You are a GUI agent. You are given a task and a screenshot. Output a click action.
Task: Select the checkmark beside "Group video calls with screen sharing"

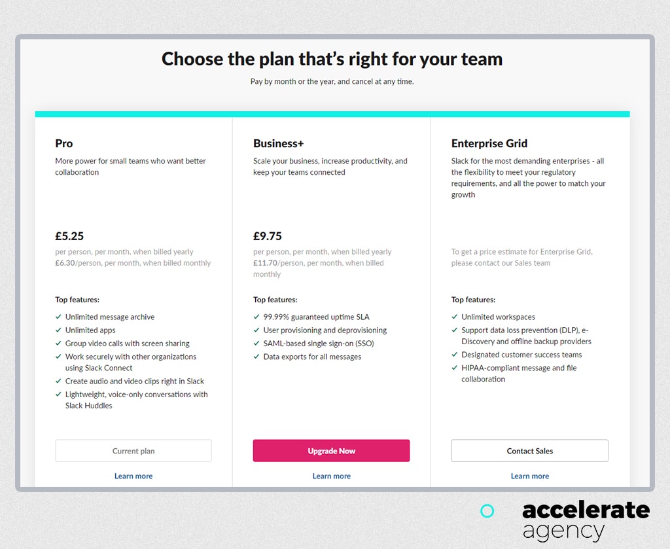click(x=58, y=344)
